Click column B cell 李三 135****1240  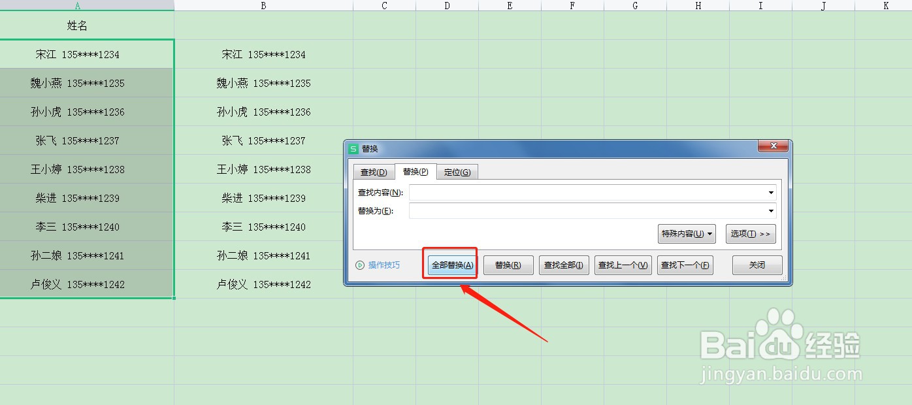263,227
